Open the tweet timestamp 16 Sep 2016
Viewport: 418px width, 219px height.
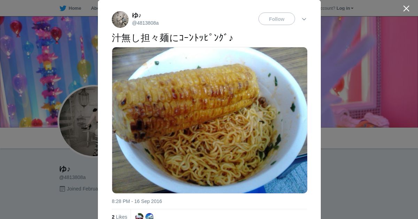(x=137, y=201)
